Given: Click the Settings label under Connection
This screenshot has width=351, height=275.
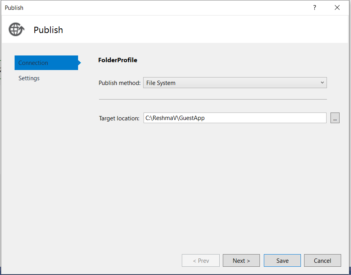Looking at the screenshot, I should (29, 78).
